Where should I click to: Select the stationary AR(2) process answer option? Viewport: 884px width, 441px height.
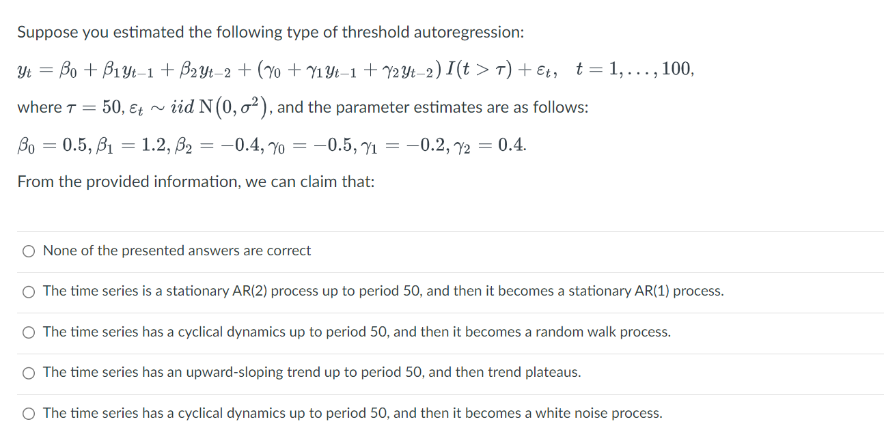[28, 291]
